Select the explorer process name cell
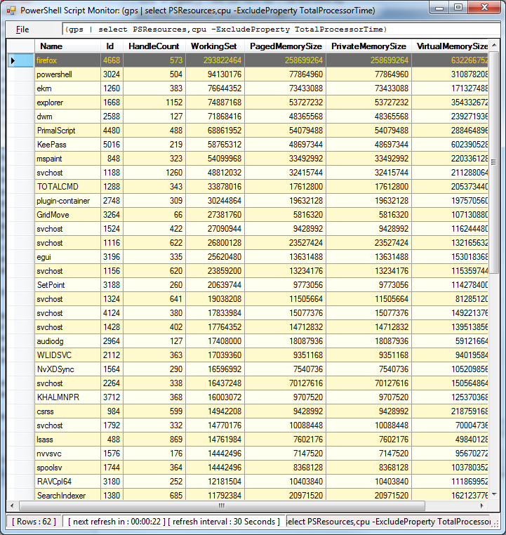Viewport: 506px width, 535px height. [x=67, y=103]
